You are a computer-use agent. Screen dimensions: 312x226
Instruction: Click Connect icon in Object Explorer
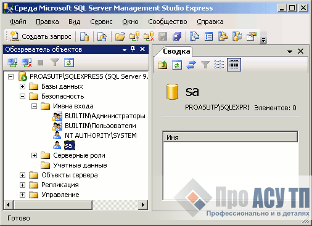(12, 63)
